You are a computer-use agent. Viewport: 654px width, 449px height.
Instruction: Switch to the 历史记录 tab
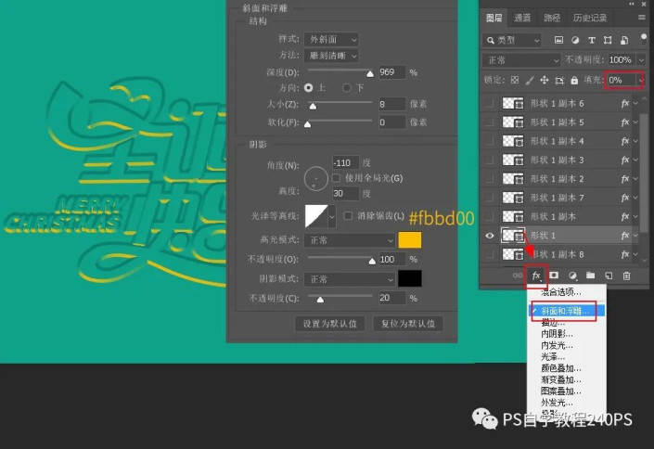click(590, 18)
